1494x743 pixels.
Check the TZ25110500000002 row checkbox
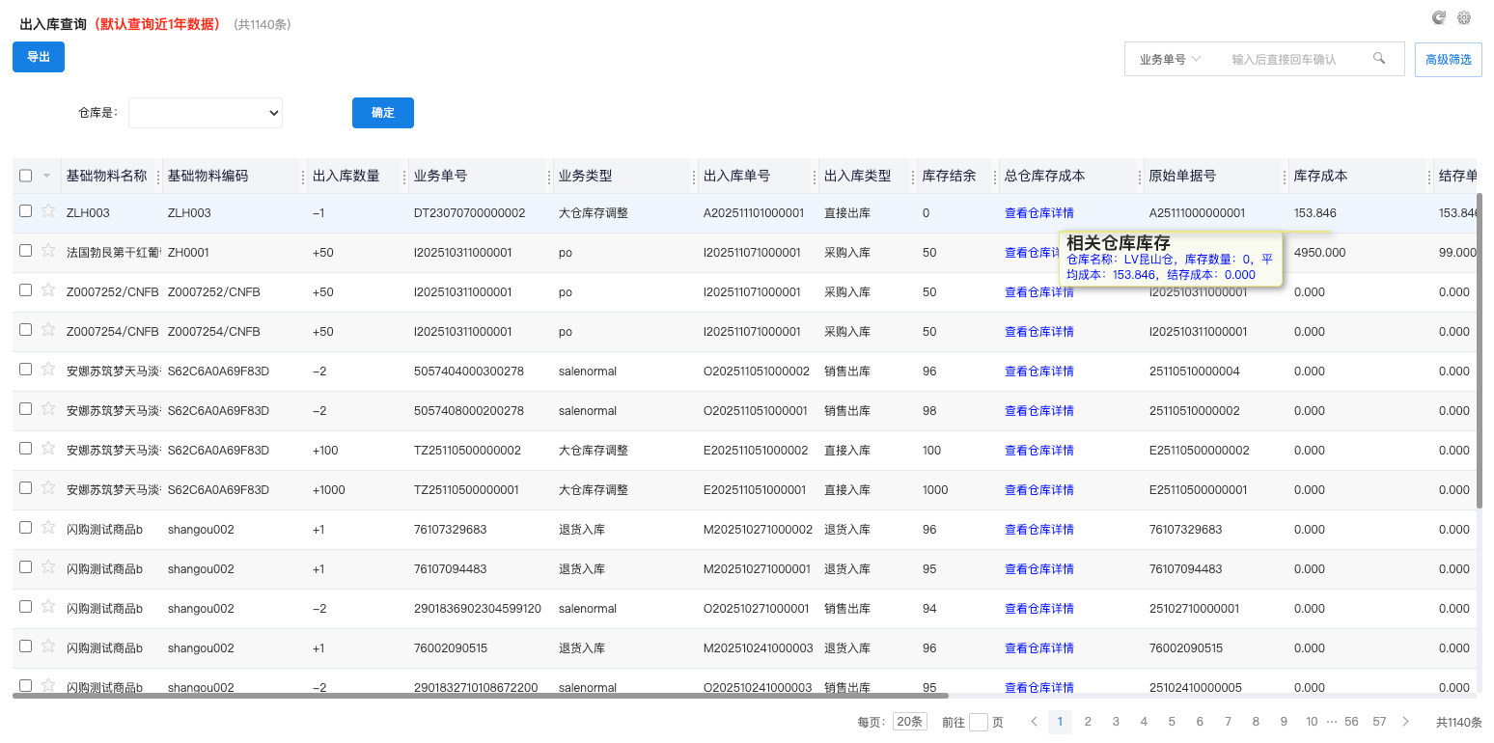coord(26,449)
